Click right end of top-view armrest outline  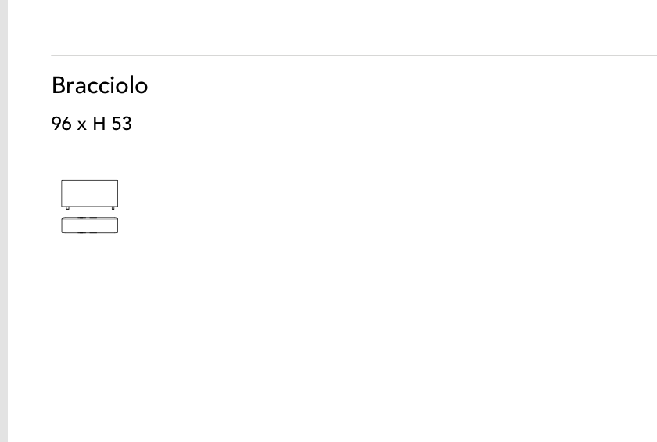pos(118,225)
